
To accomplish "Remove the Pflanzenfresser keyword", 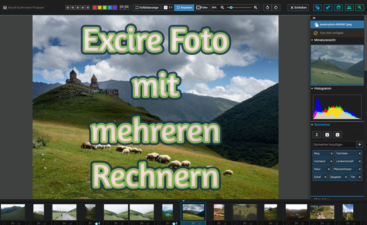I will (360, 169).
